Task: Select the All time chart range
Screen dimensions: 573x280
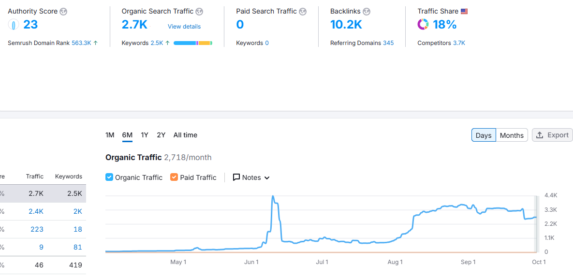Action: tap(185, 135)
